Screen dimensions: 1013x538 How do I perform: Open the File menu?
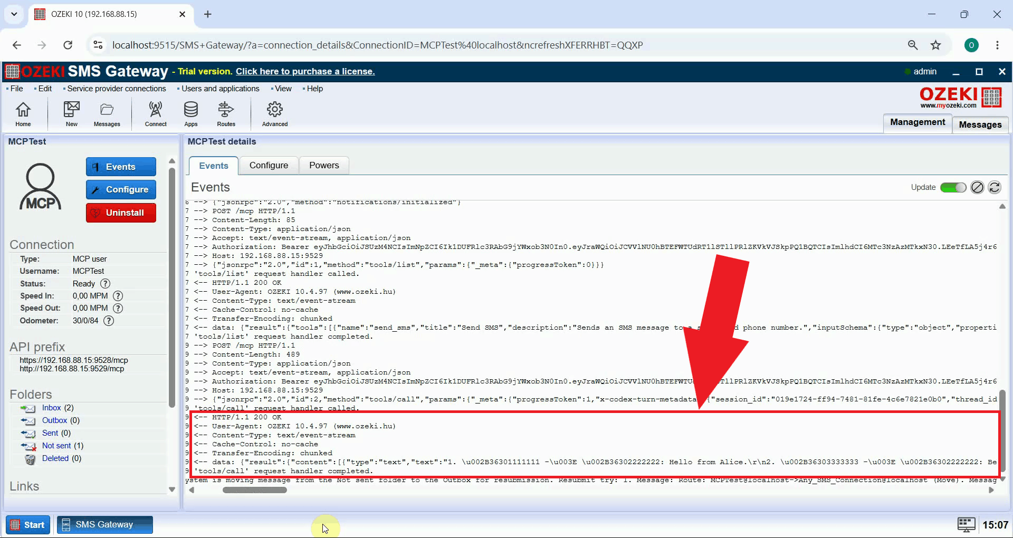point(16,89)
